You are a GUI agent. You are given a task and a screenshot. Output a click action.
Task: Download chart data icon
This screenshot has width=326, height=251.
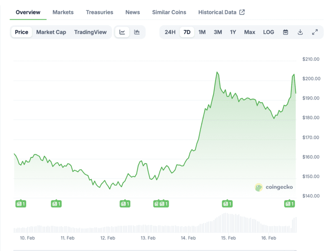300,32
